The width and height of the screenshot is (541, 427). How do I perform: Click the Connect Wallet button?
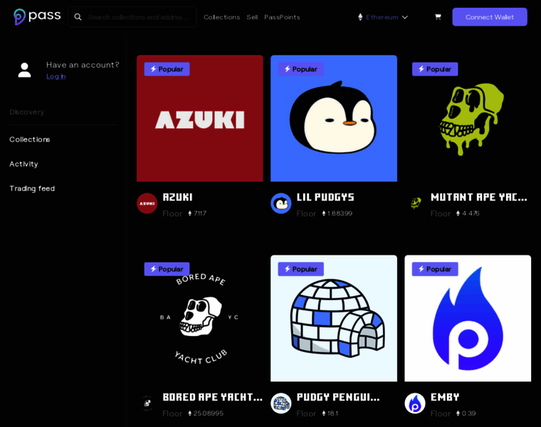(x=490, y=17)
